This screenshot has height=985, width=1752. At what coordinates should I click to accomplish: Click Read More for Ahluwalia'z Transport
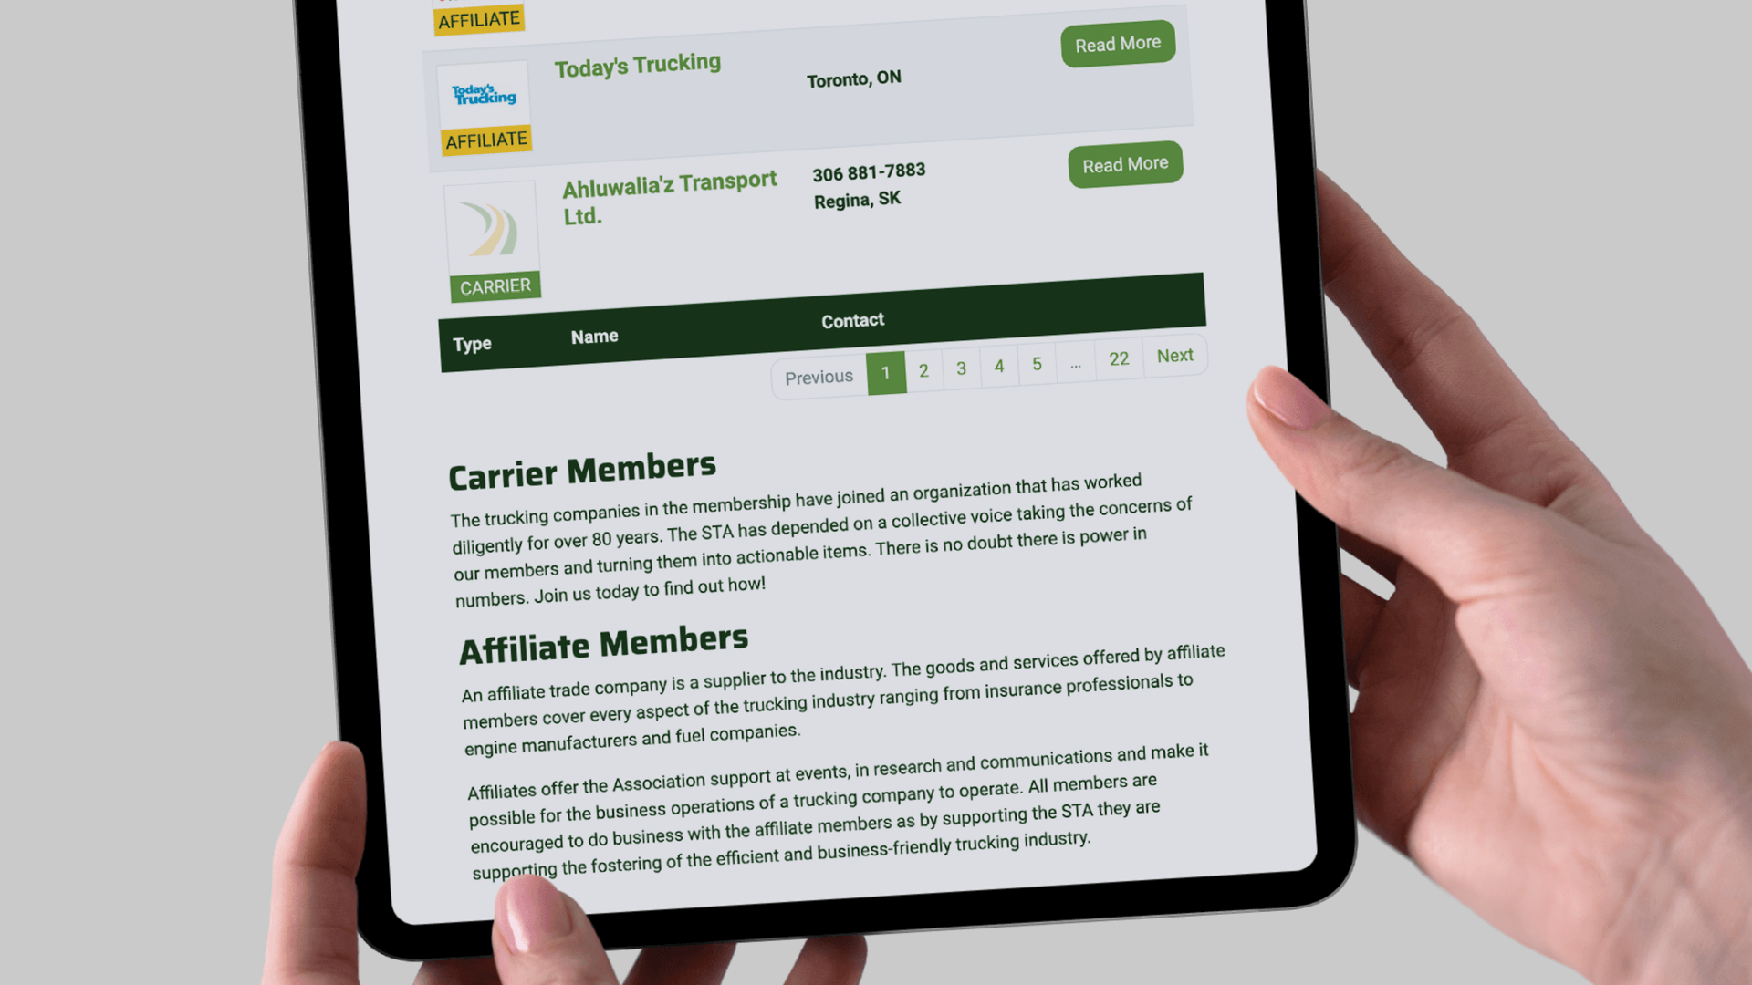point(1124,163)
